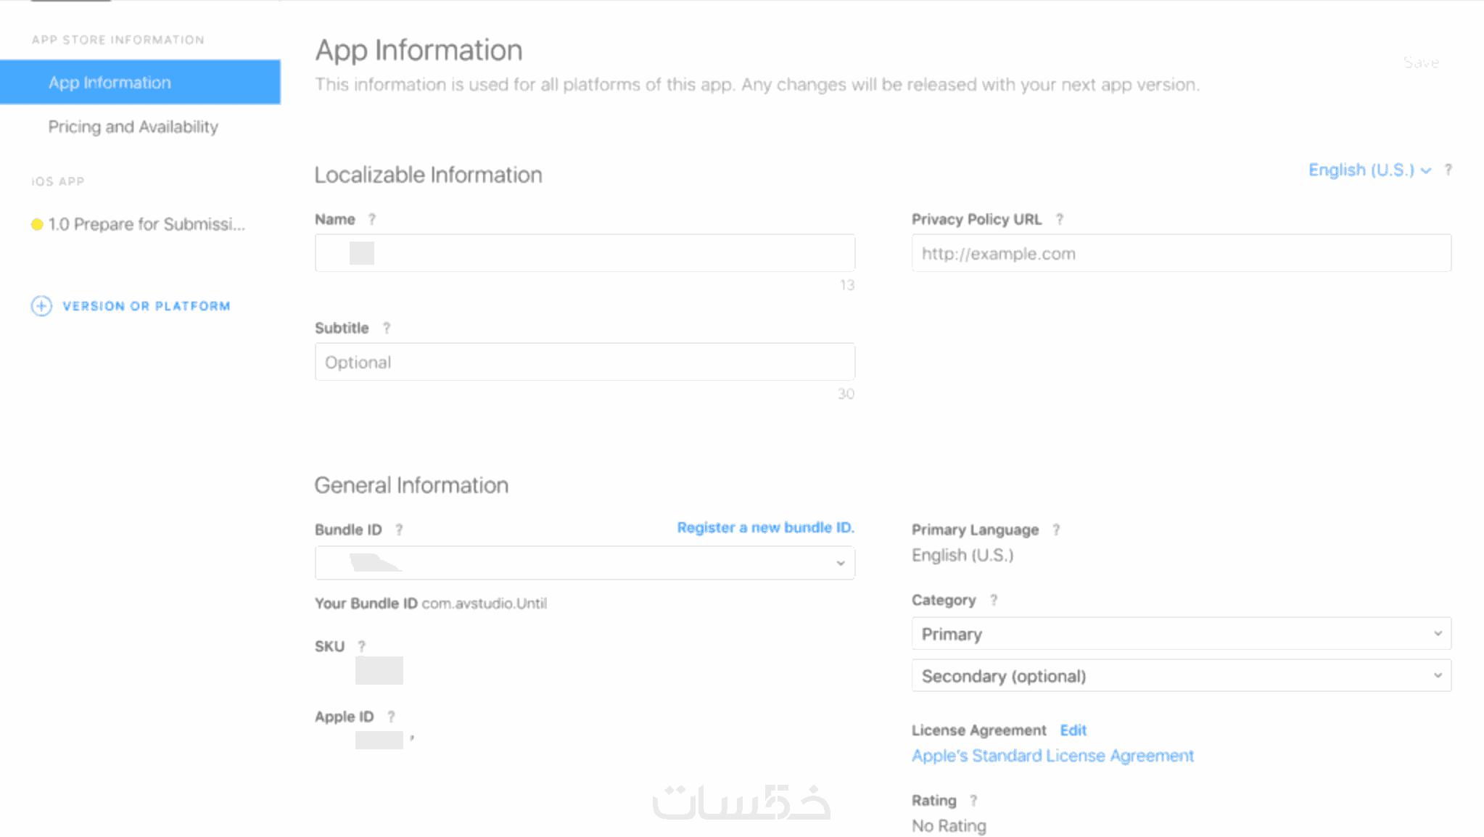Click the Privacy Policy URL input field
This screenshot has height=837, width=1484.
point(1181,253)
